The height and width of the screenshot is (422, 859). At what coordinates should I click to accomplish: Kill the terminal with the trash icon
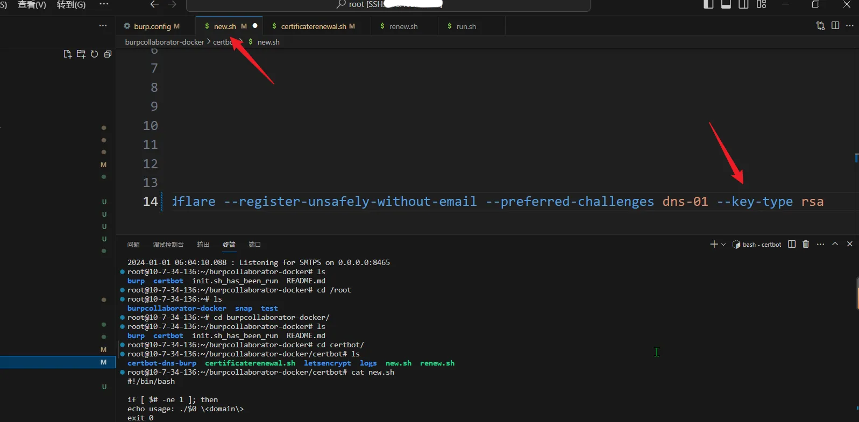tap(806, 244)
